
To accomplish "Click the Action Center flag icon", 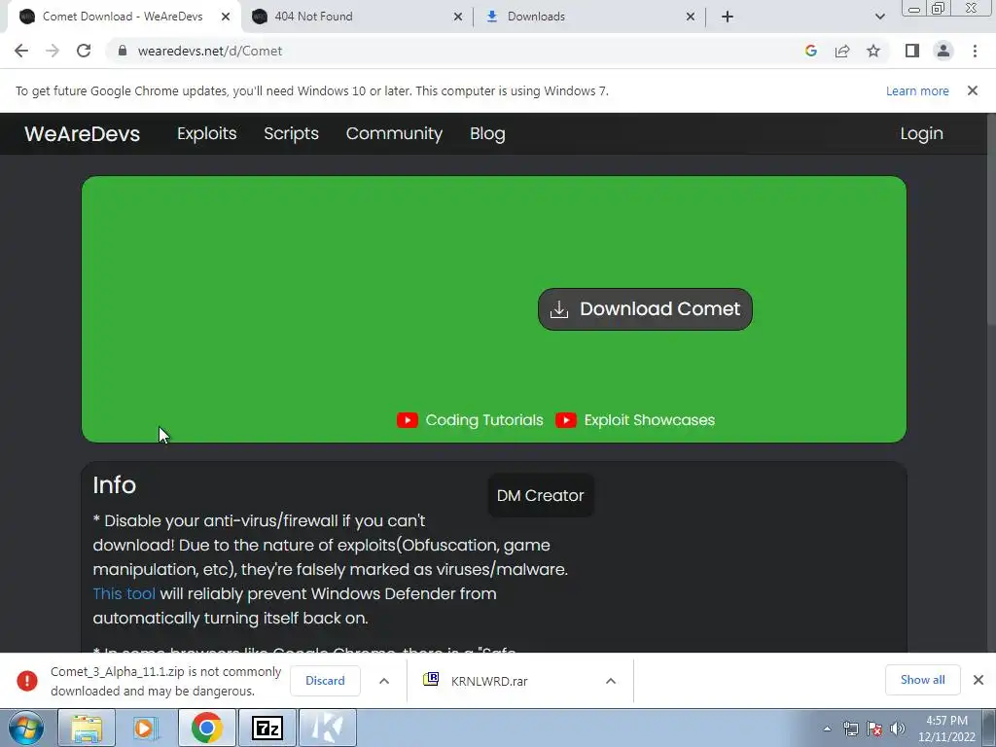I will click(x=874, y=729).
